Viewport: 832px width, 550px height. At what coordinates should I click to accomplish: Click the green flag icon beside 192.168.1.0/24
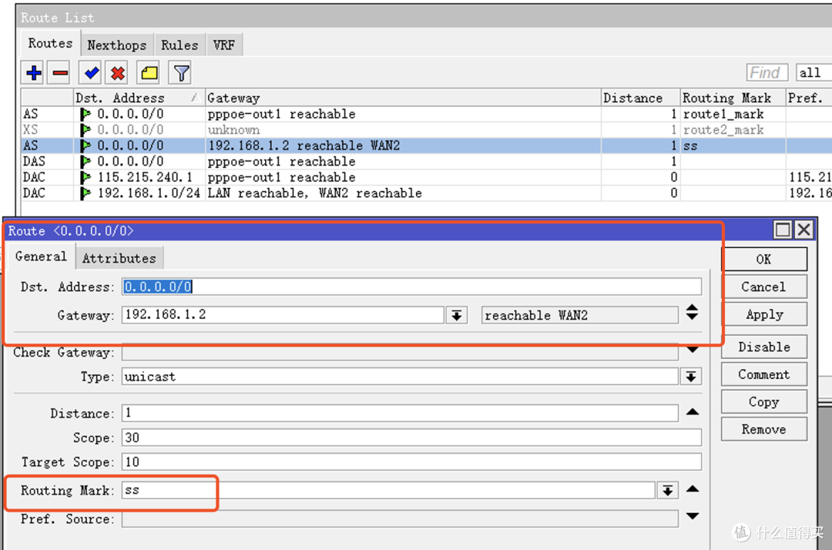pyautogui.click(x=86, y=193)
